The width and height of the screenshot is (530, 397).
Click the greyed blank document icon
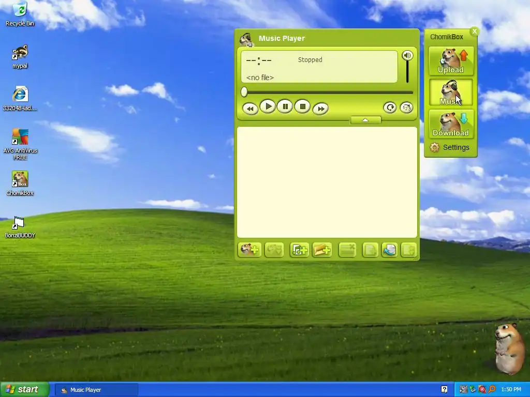[x=370, y=250]
